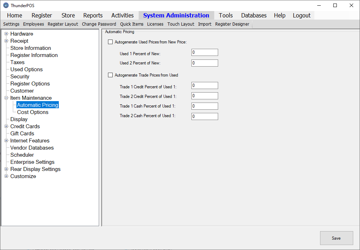Expand the Credit Cards node
360x250 pixels.
pyautogui.click(x=6, y=126)
